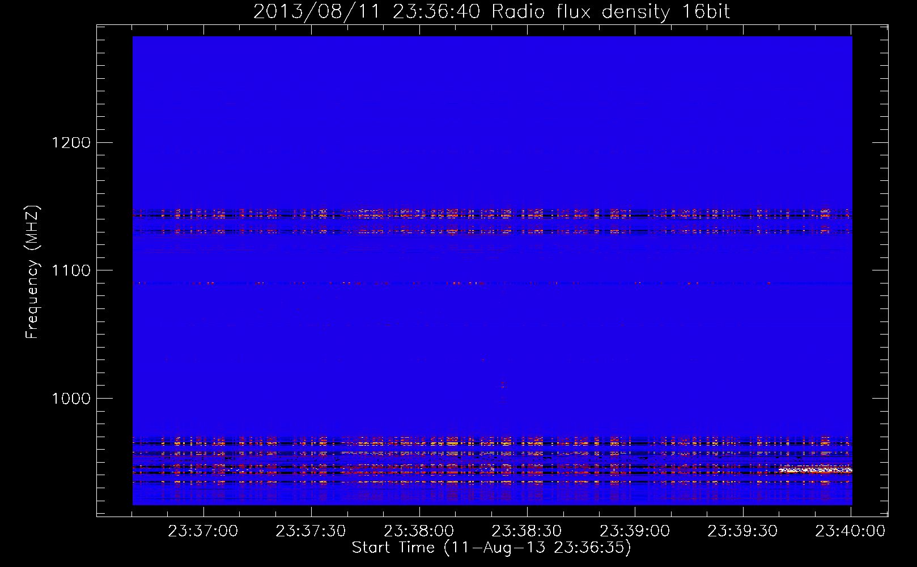917x567 pixels.
Task: Click the bright white burst near 23:39:50
Action: coord(816,469)
